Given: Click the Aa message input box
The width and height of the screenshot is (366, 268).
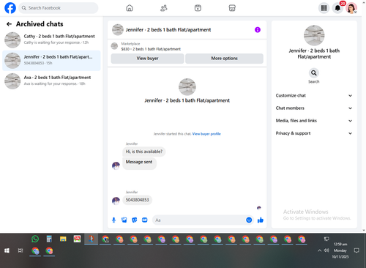Looking at the screenshot, I should tap(199, 220).
